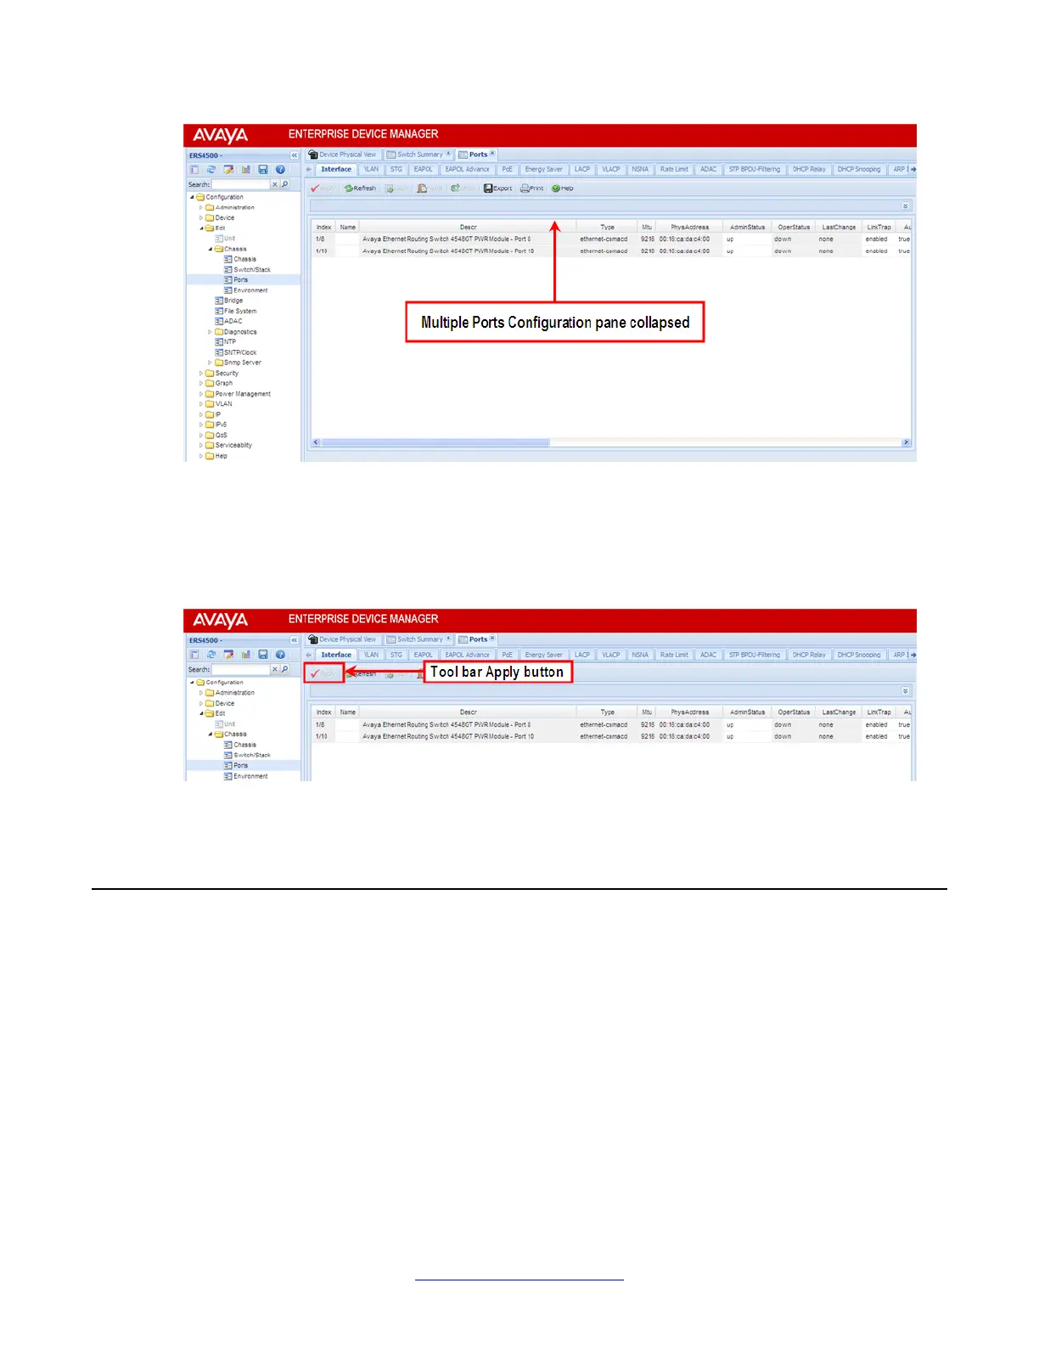Select the Switch/Stack tree item, upper screenshot
Image resolution: width=1039 pixels, height=1345 pixels.
[x=248, y=270]
